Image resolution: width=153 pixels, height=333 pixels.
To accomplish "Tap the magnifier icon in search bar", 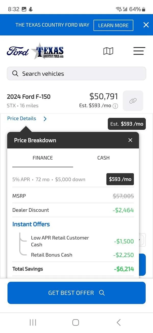I will tap(15, 74).
